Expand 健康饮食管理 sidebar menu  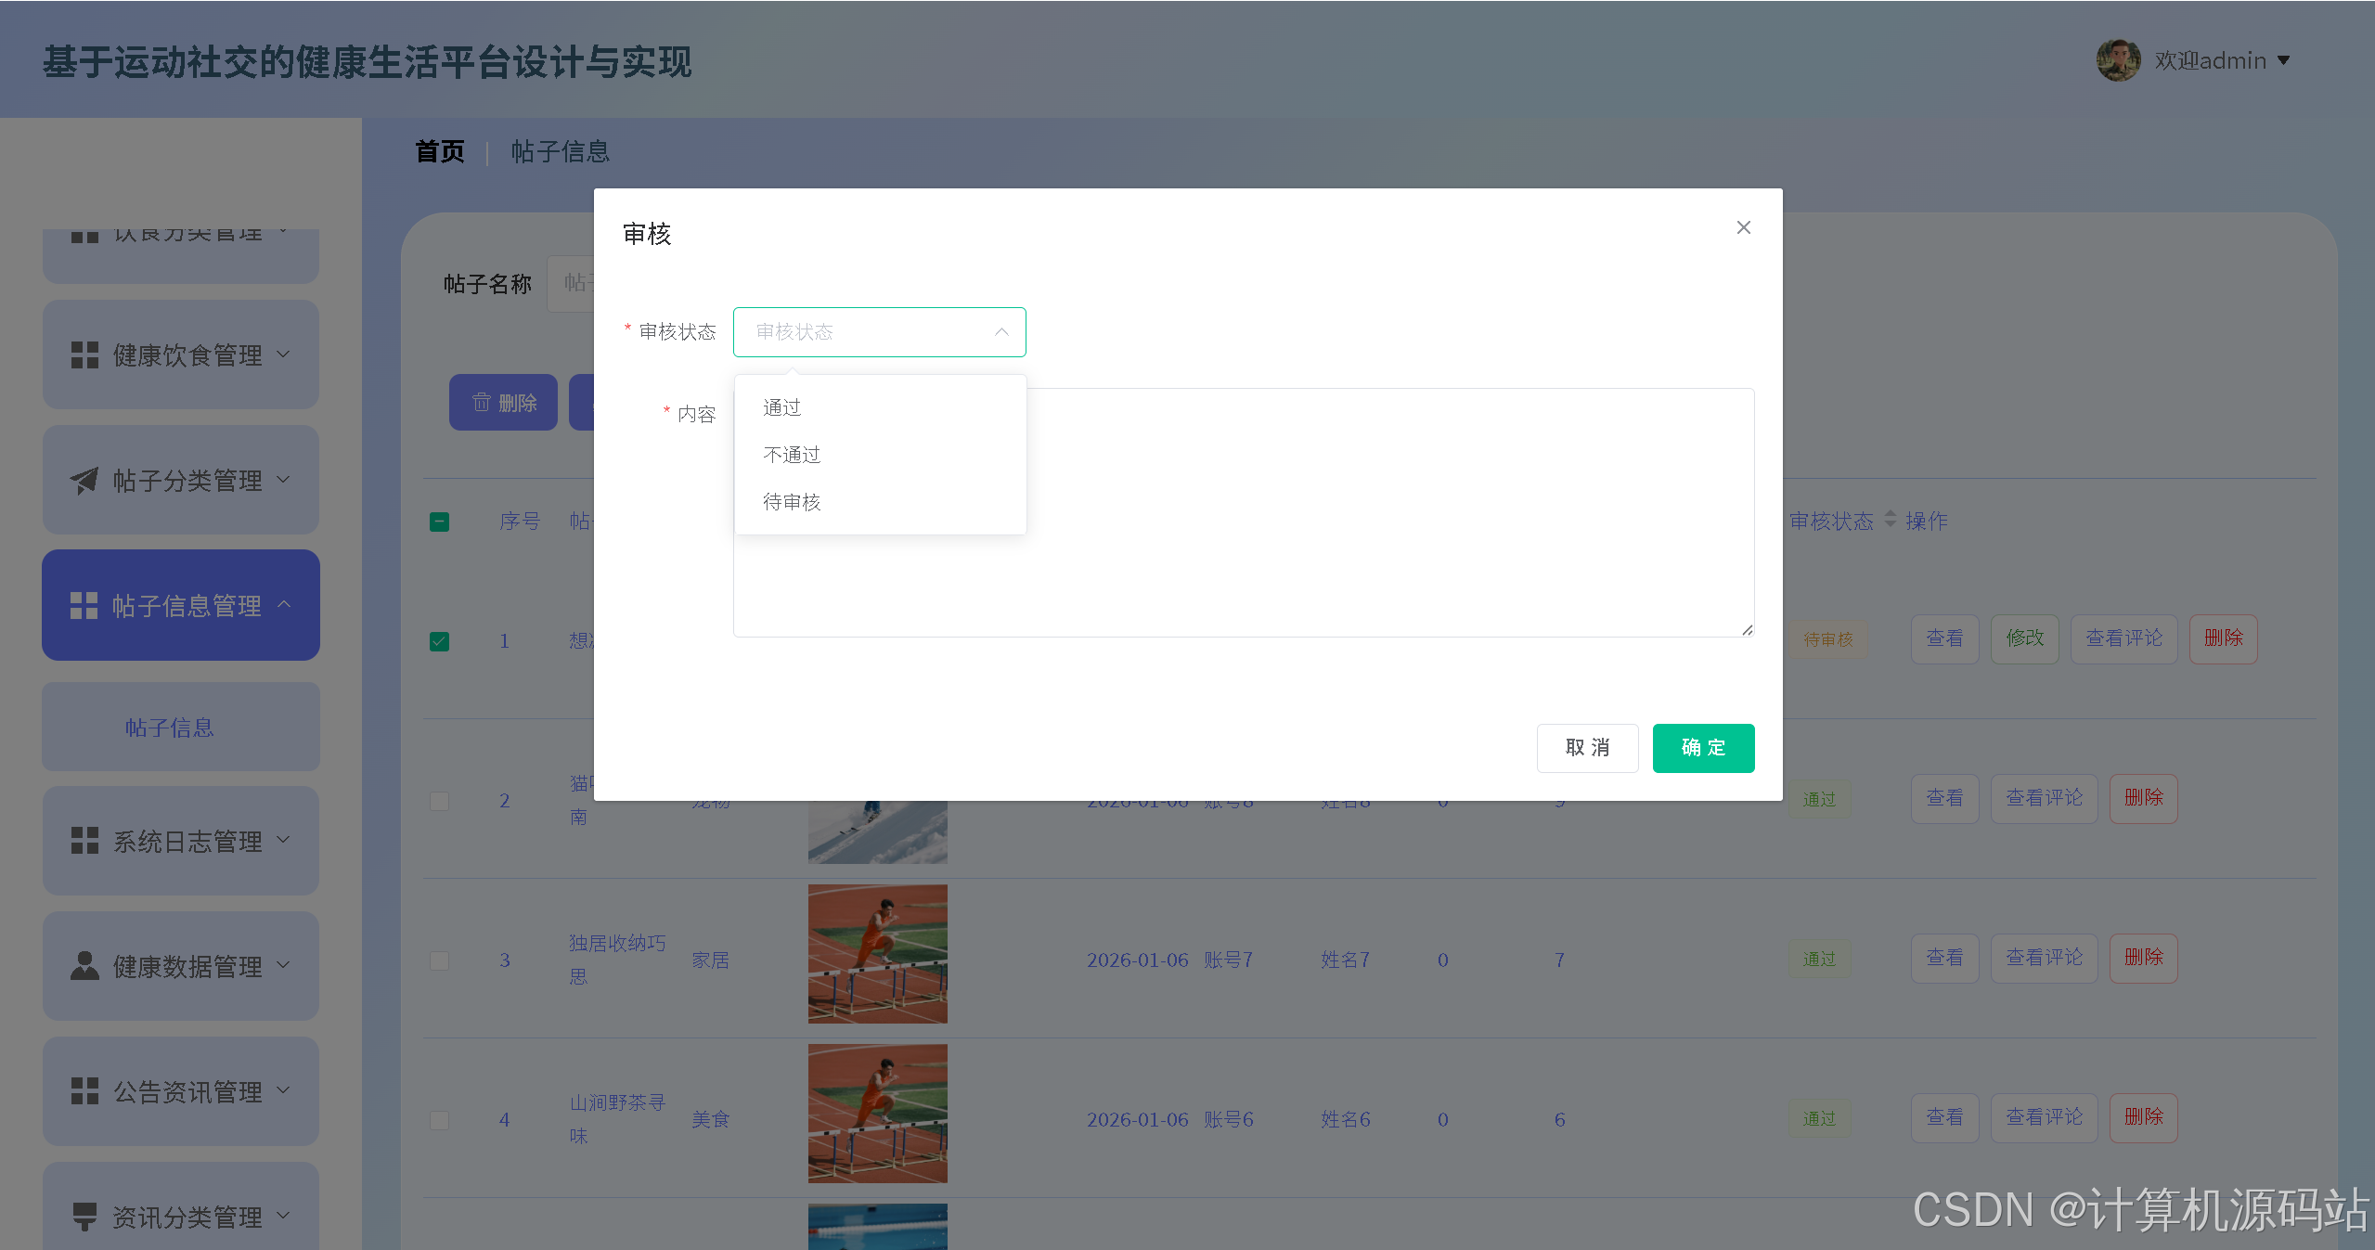[181, 354]
